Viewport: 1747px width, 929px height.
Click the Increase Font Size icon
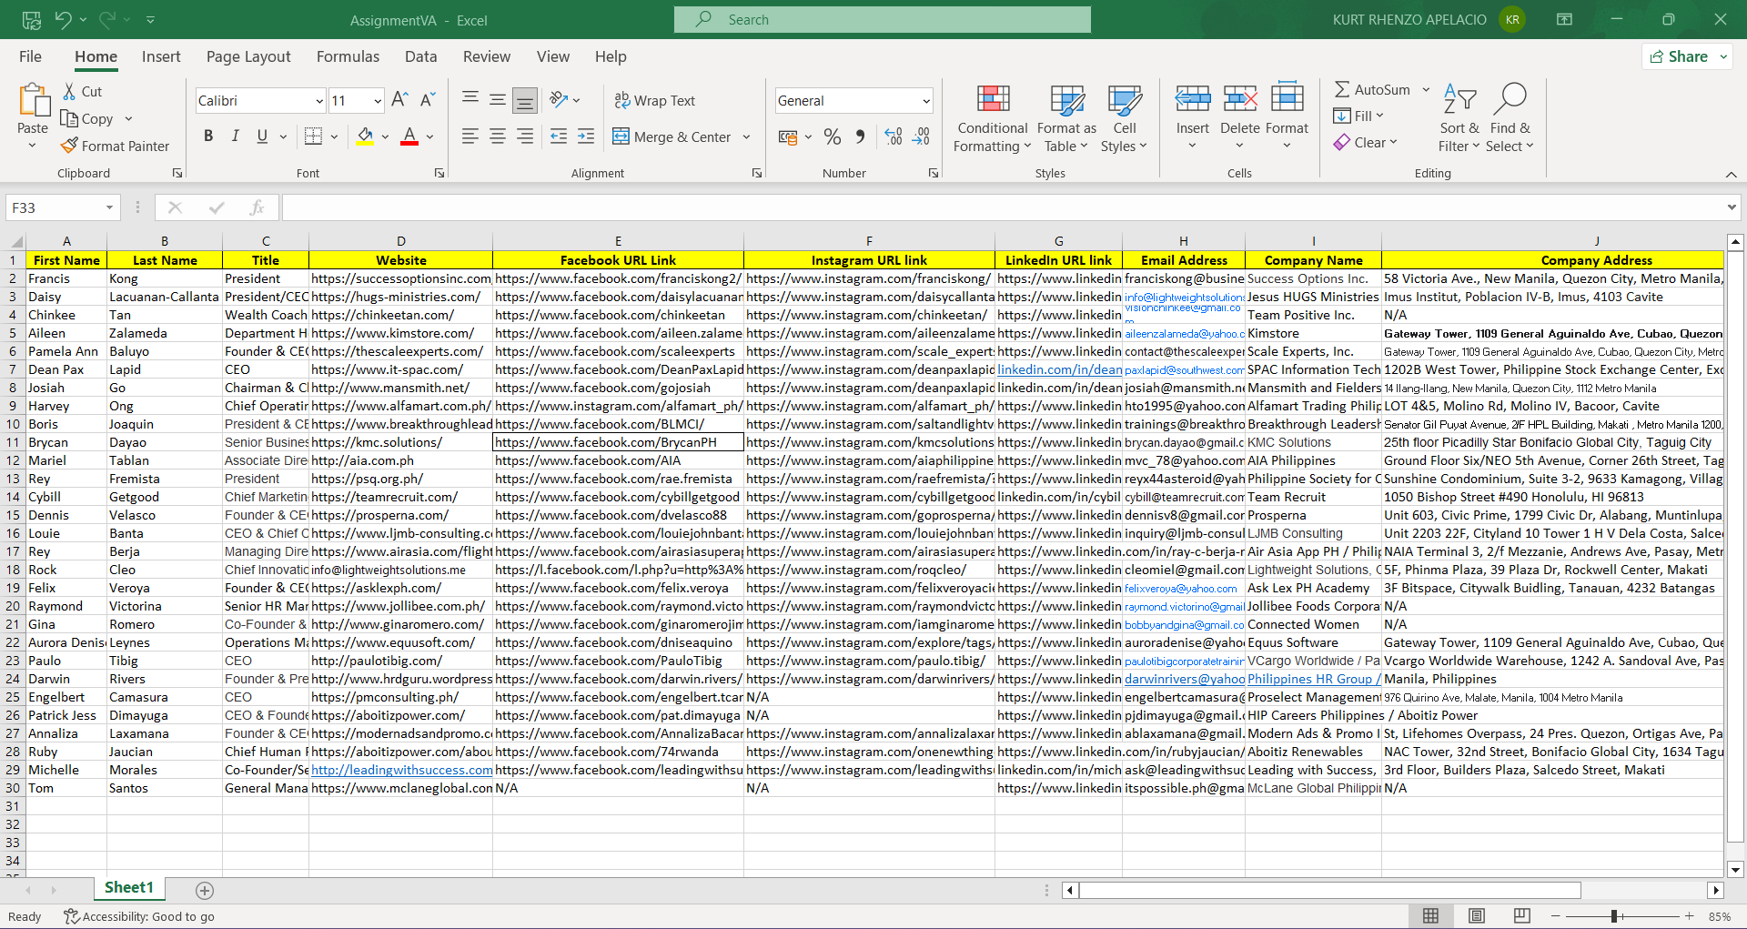point(399,100)
